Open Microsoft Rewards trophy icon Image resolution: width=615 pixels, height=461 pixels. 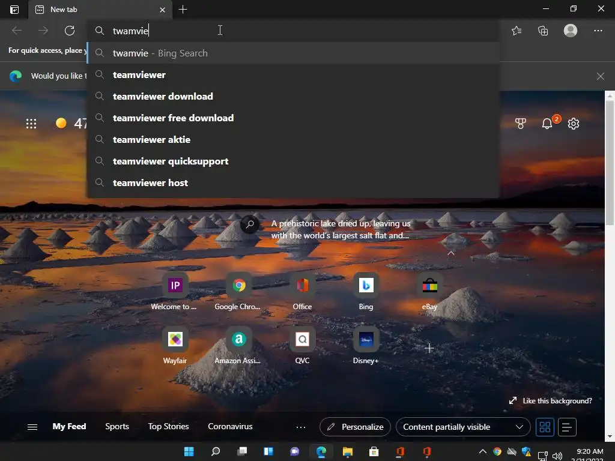pos(521,124)
